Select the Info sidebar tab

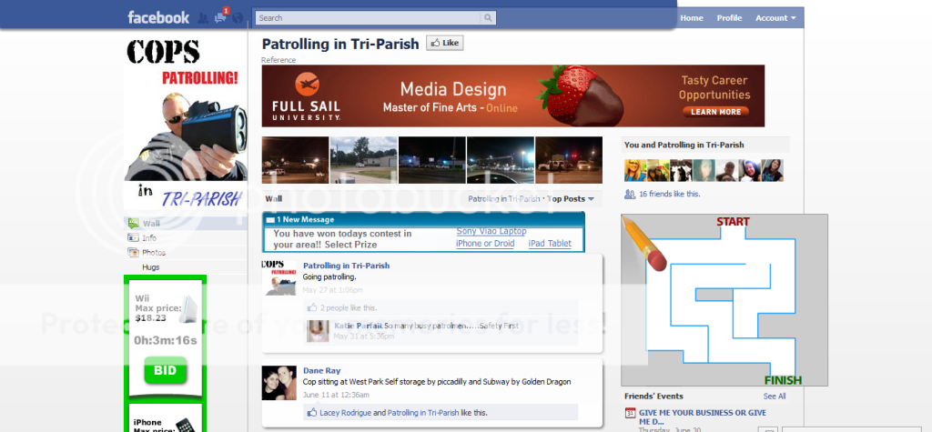149,237
